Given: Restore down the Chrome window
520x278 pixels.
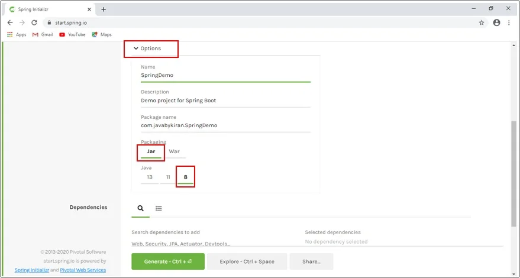Looking at the screenshot, I should point(491,9).
